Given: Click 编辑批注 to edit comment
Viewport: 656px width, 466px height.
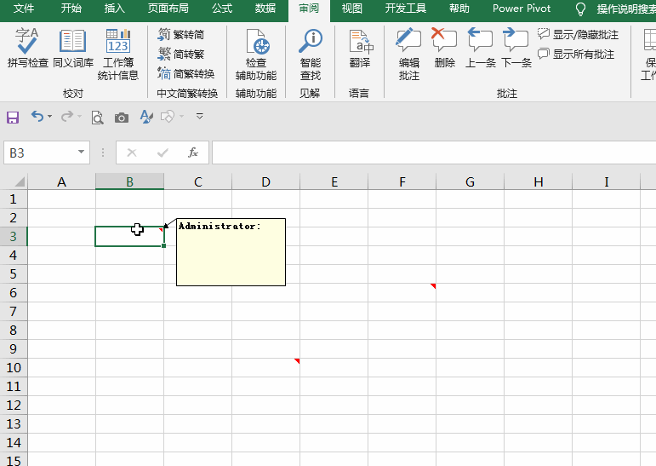Looking at the screenshot, I should pyautogui.click(x=408, y=54).
